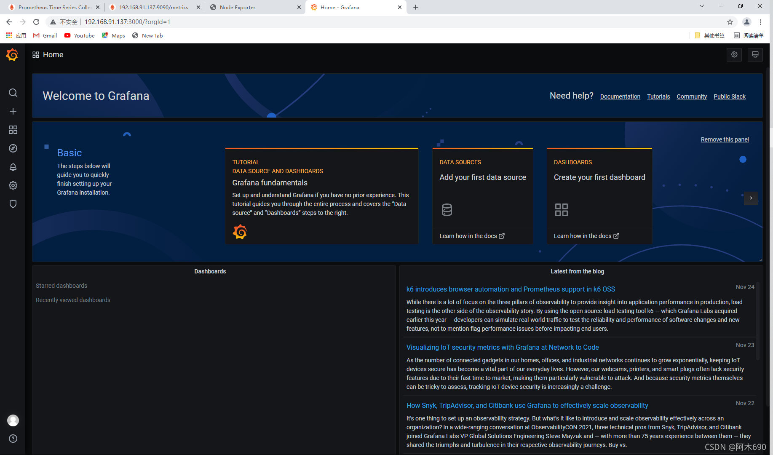Switch to the 192.168.91.137:9090/metrics tab
The image size is (773, 455).
[153, 7]
